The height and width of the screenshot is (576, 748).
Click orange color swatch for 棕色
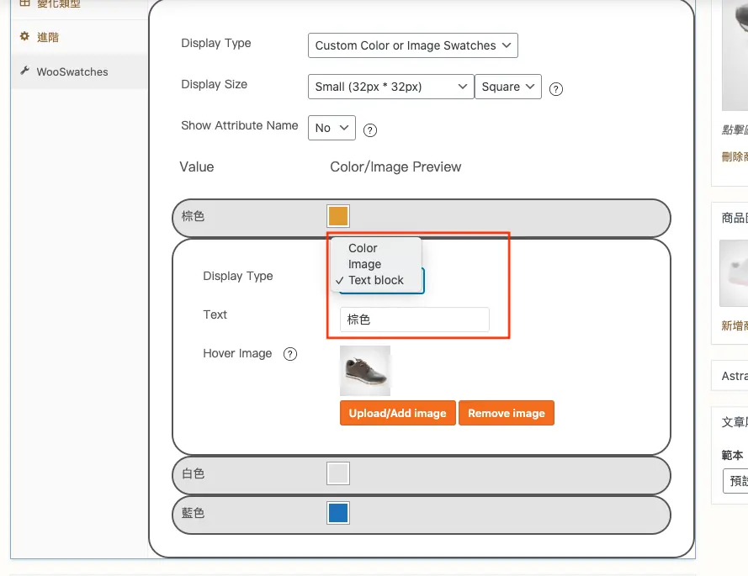(338, 216)
